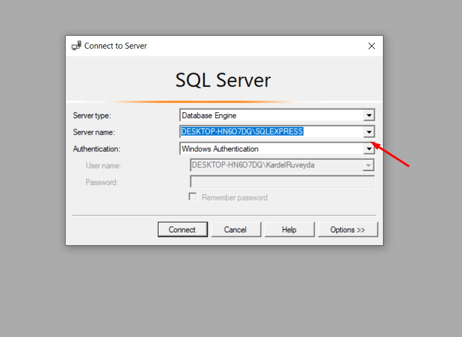Cancel the server connection dialog

[x=236, y=230]
